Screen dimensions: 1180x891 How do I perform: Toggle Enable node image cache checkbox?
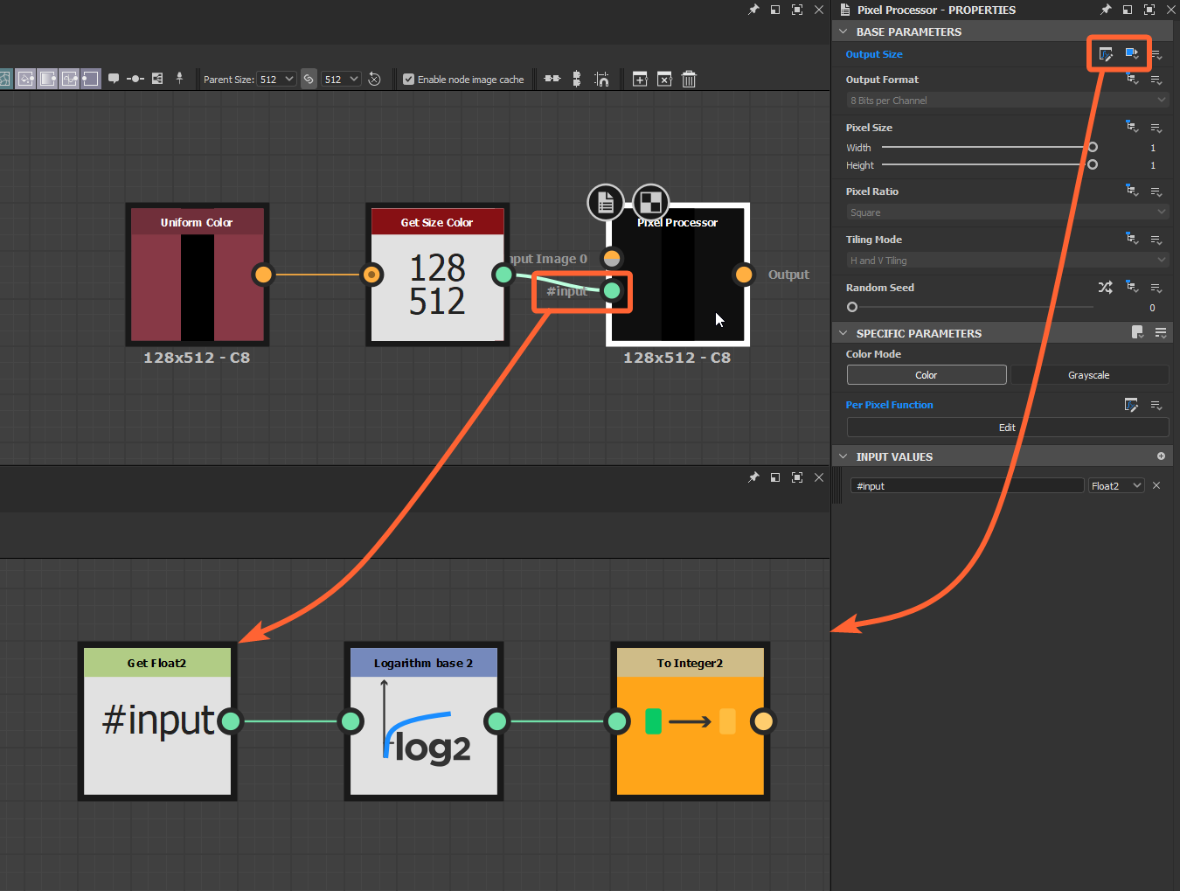pos(408,79)
